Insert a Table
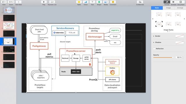Screen dimensions: 186x104 pos(79,2)
